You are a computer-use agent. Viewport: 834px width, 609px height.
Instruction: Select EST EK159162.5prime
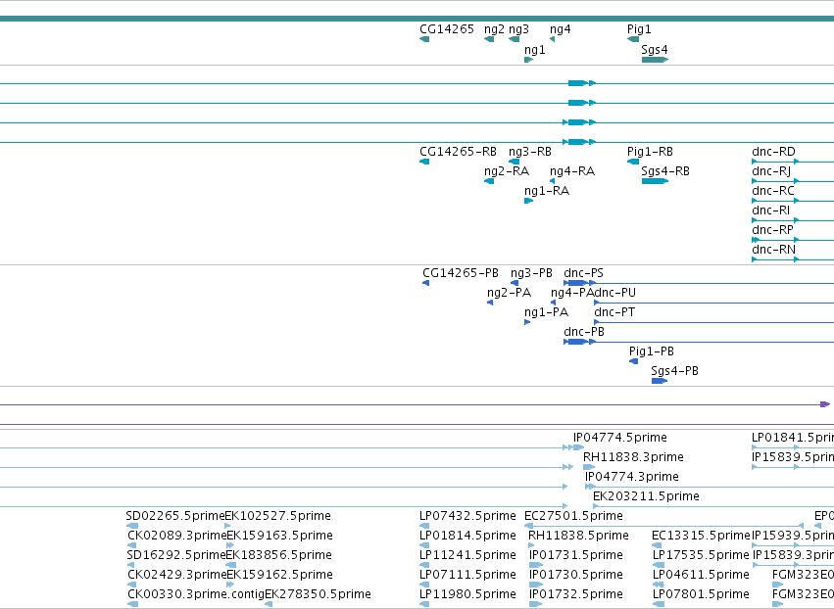coord(279,576)
